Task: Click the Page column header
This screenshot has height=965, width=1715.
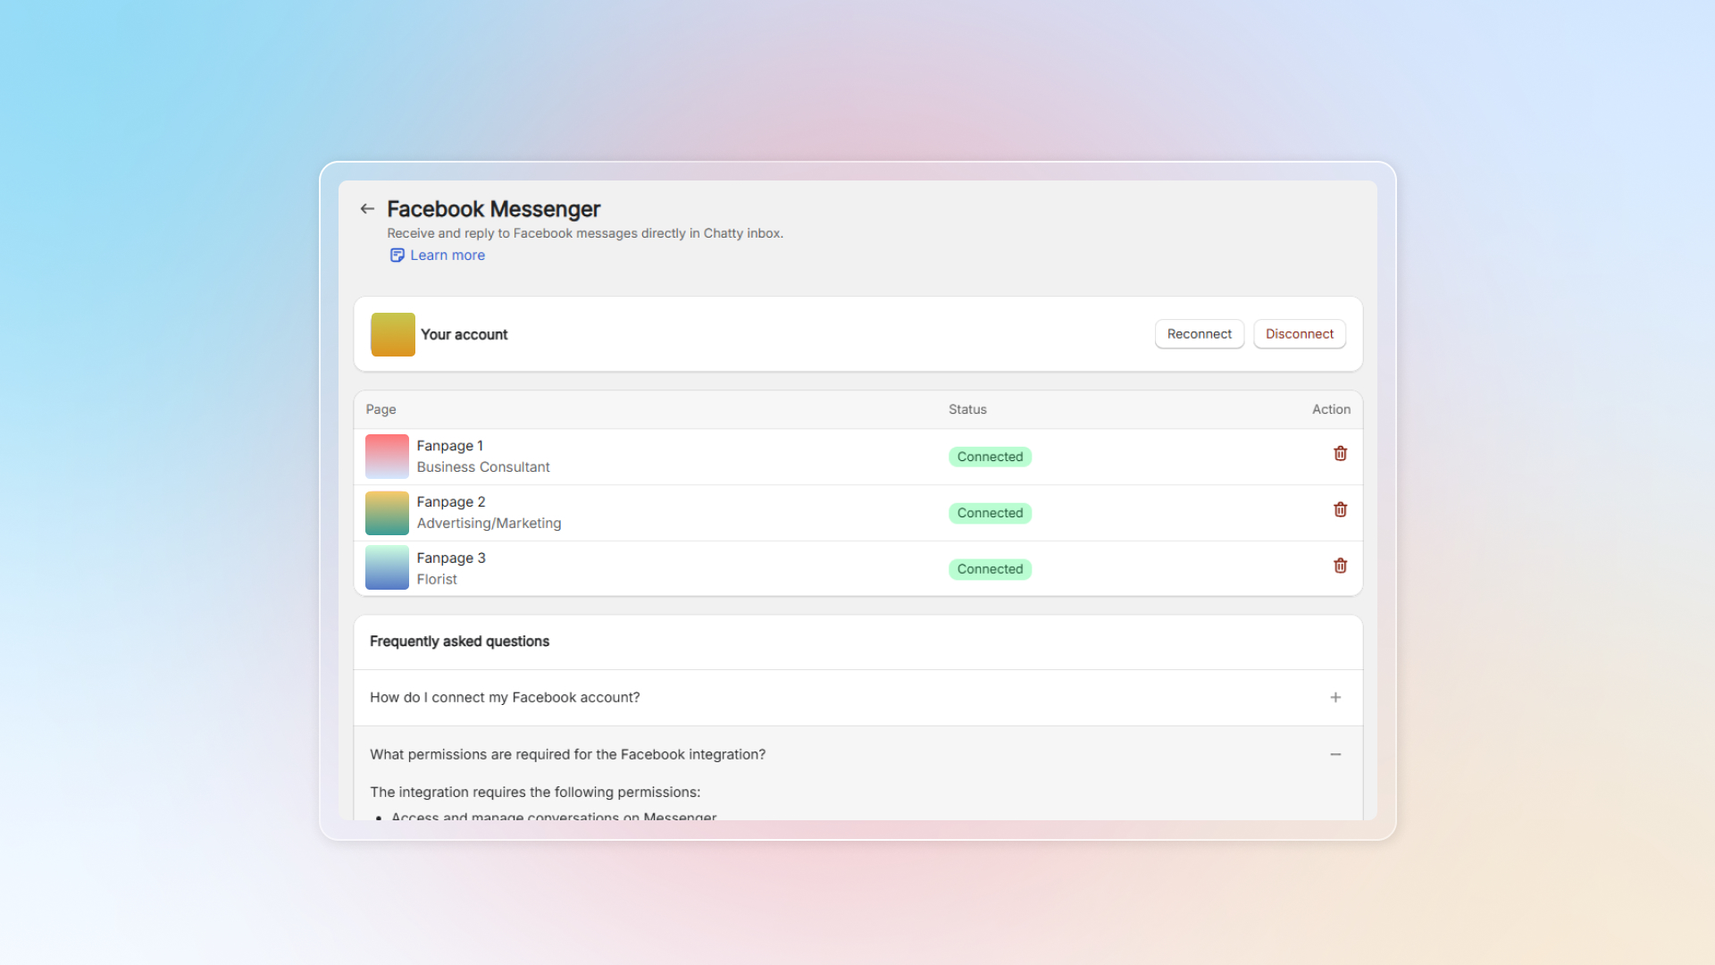Action: 381,409
